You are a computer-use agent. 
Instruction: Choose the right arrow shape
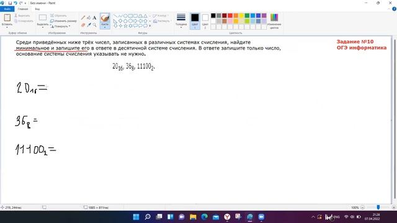coord(135,20)
